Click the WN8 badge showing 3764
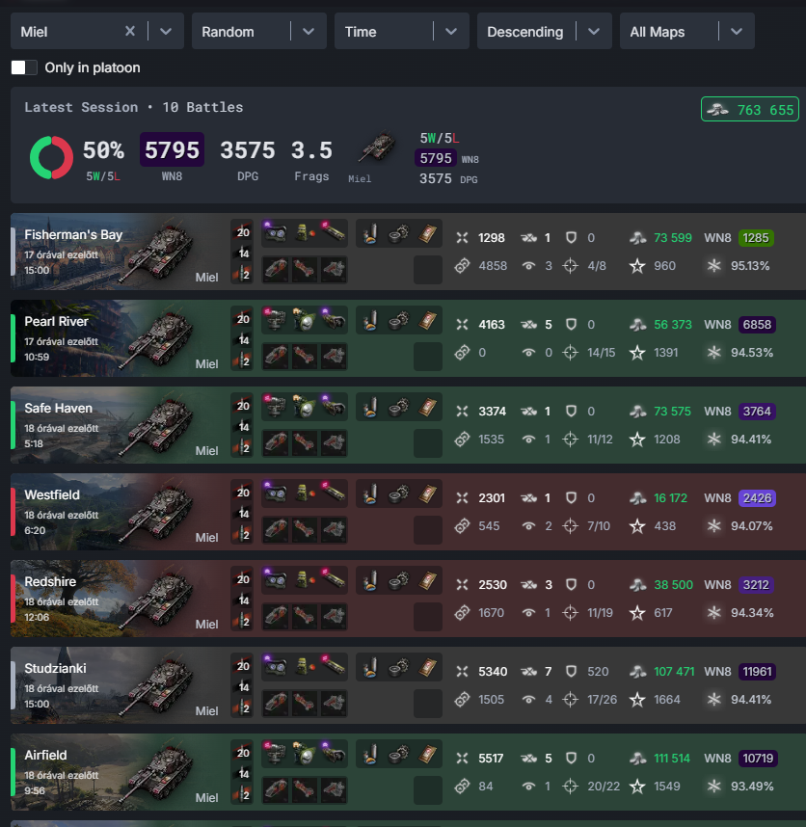The image size is (806, 827). click(x=757, y=412)
